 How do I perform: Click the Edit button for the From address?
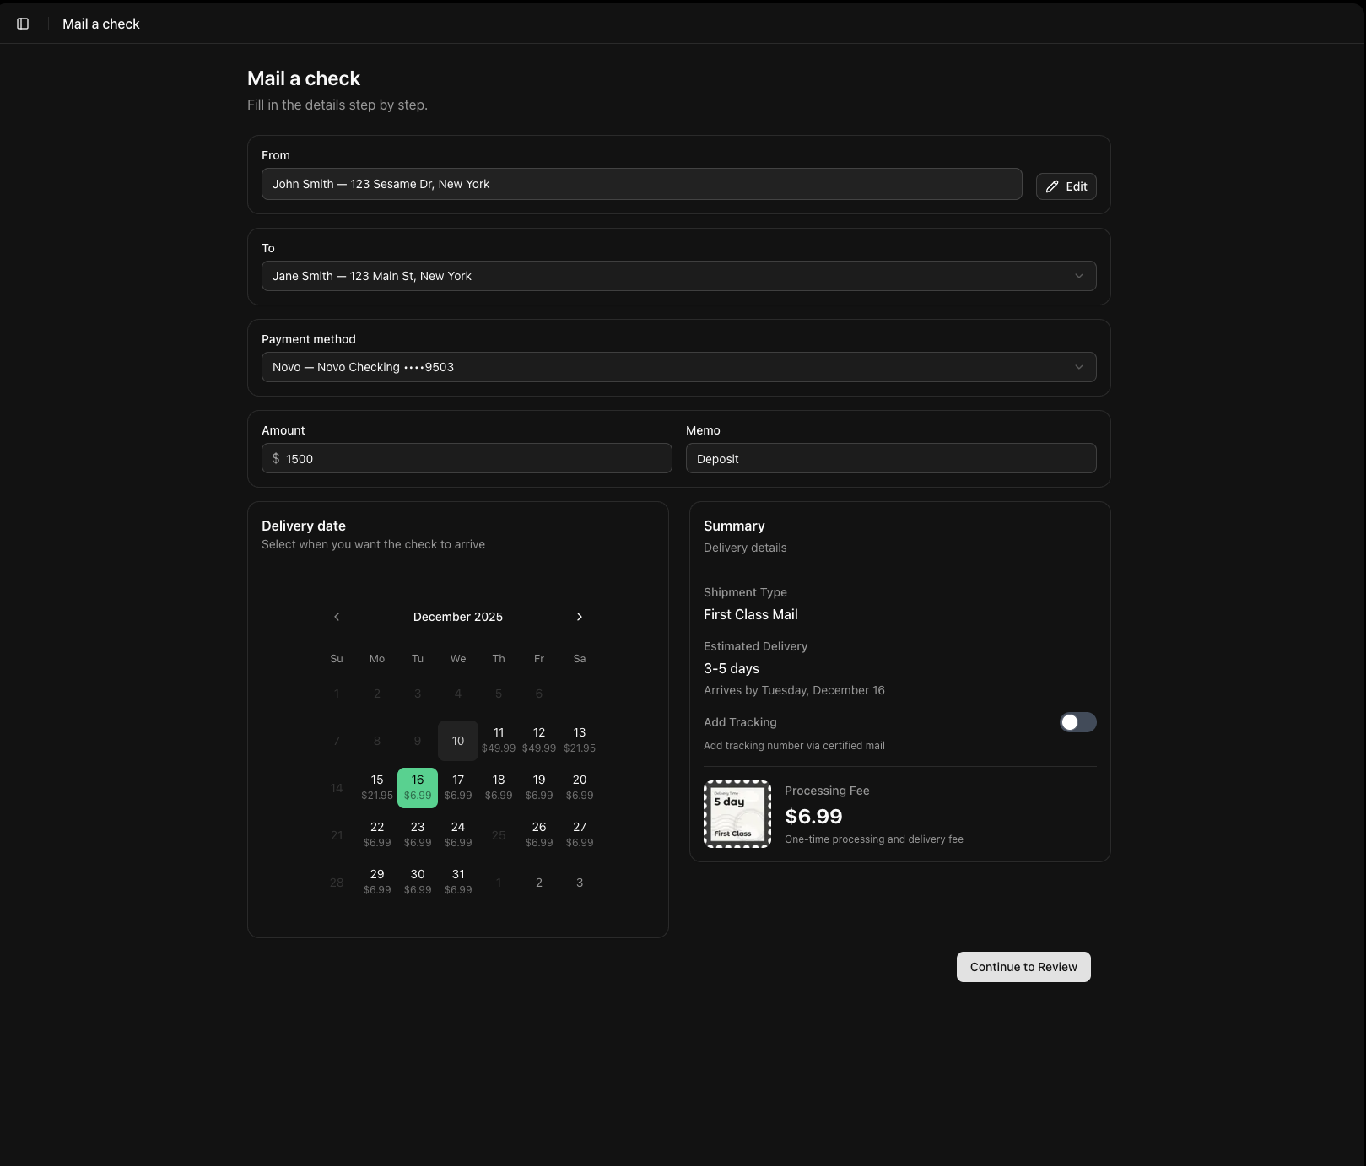pos(1066,186)
